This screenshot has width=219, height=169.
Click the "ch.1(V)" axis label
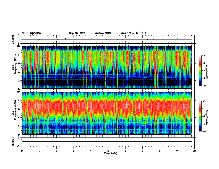tap(13, 39)
